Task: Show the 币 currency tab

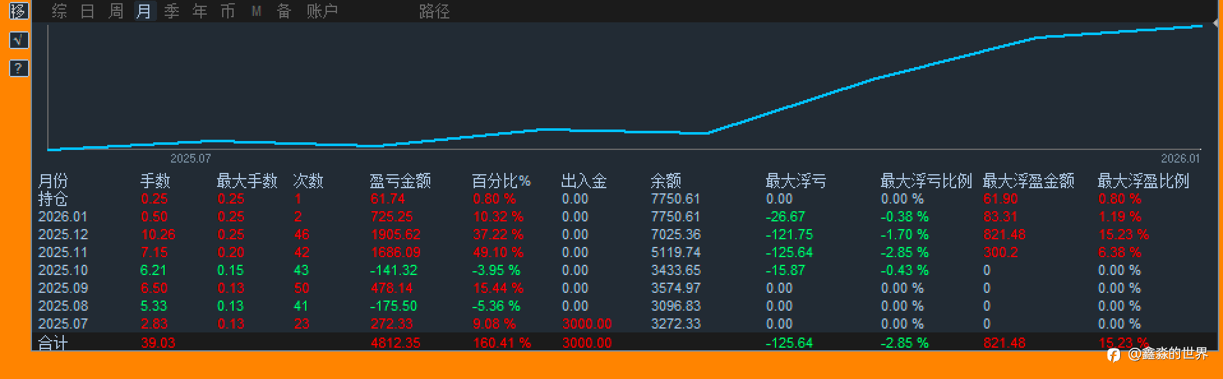Action: tap(228, 11)
